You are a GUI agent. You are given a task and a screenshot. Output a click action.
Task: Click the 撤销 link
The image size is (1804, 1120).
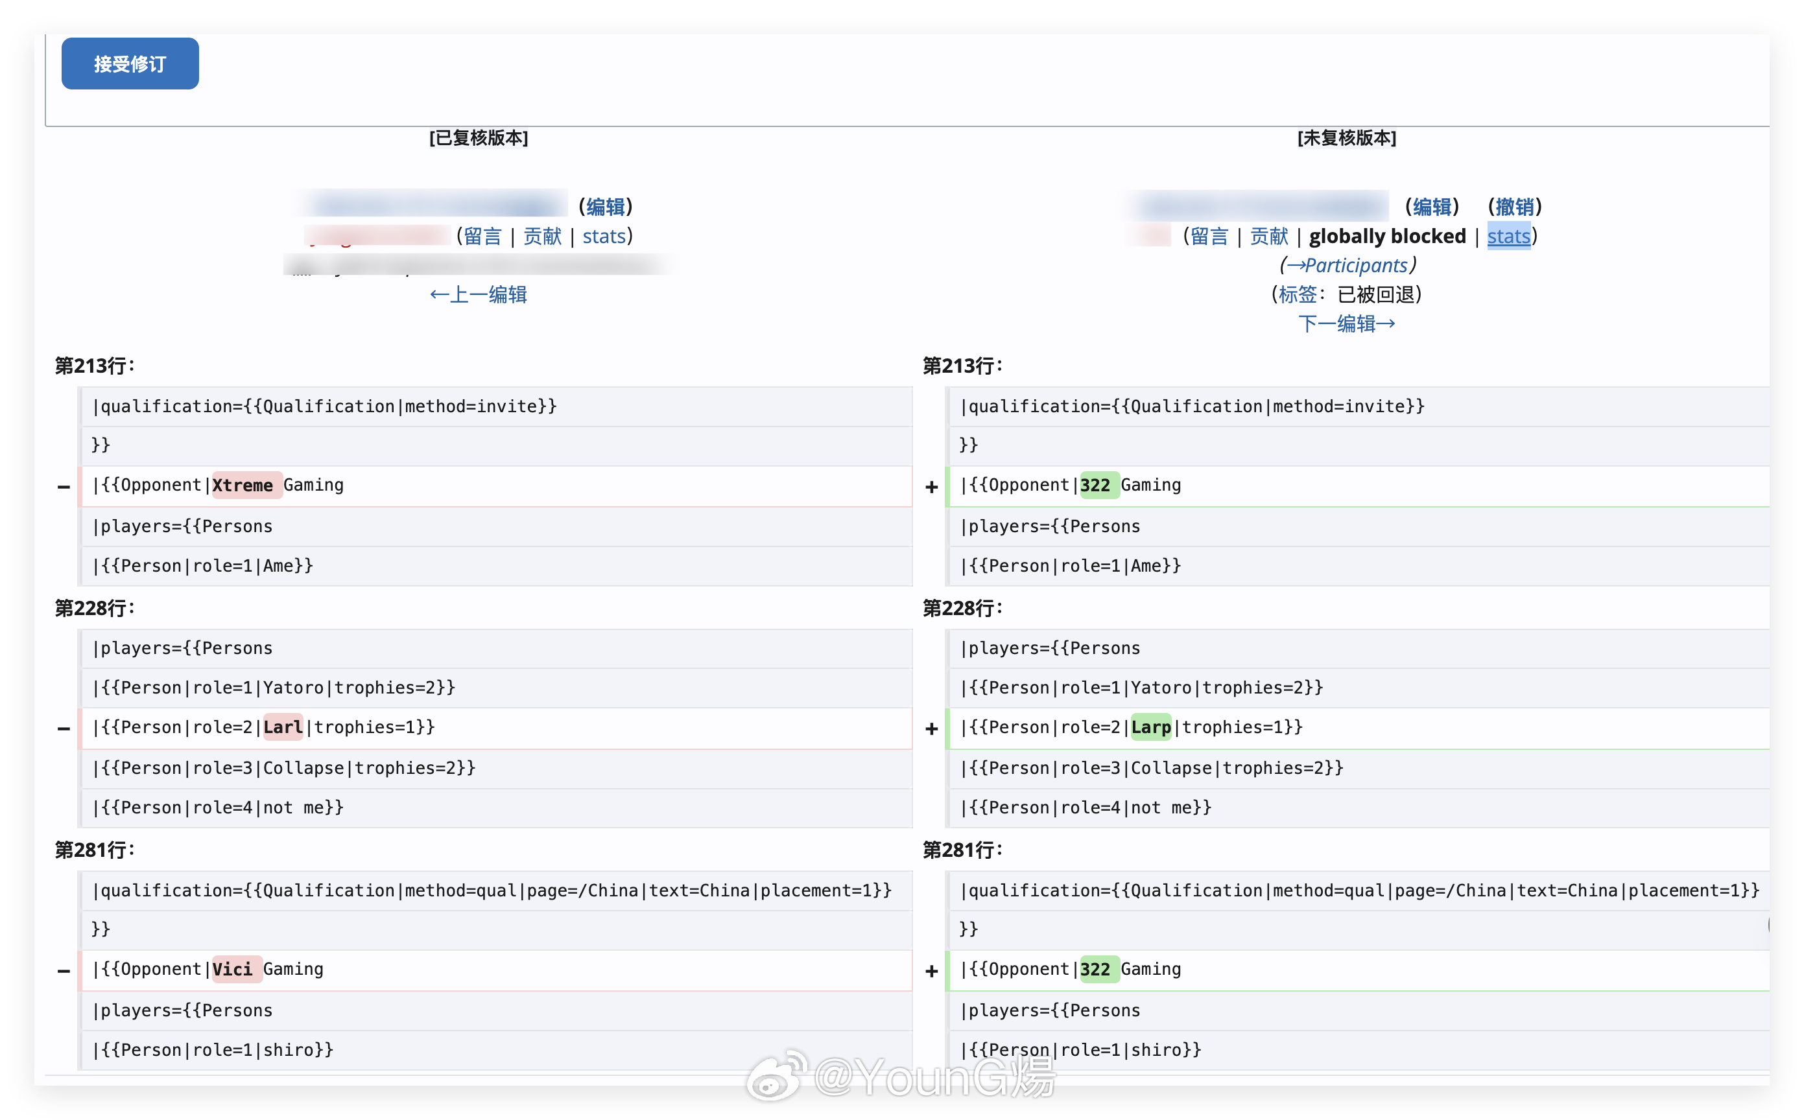[1514, 207]
